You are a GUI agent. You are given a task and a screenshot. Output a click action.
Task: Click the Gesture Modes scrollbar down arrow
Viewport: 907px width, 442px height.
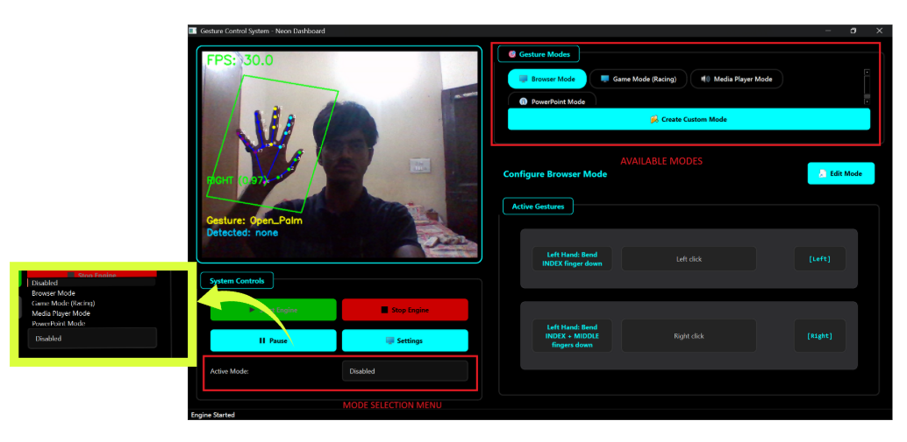(x=867, y=102)
